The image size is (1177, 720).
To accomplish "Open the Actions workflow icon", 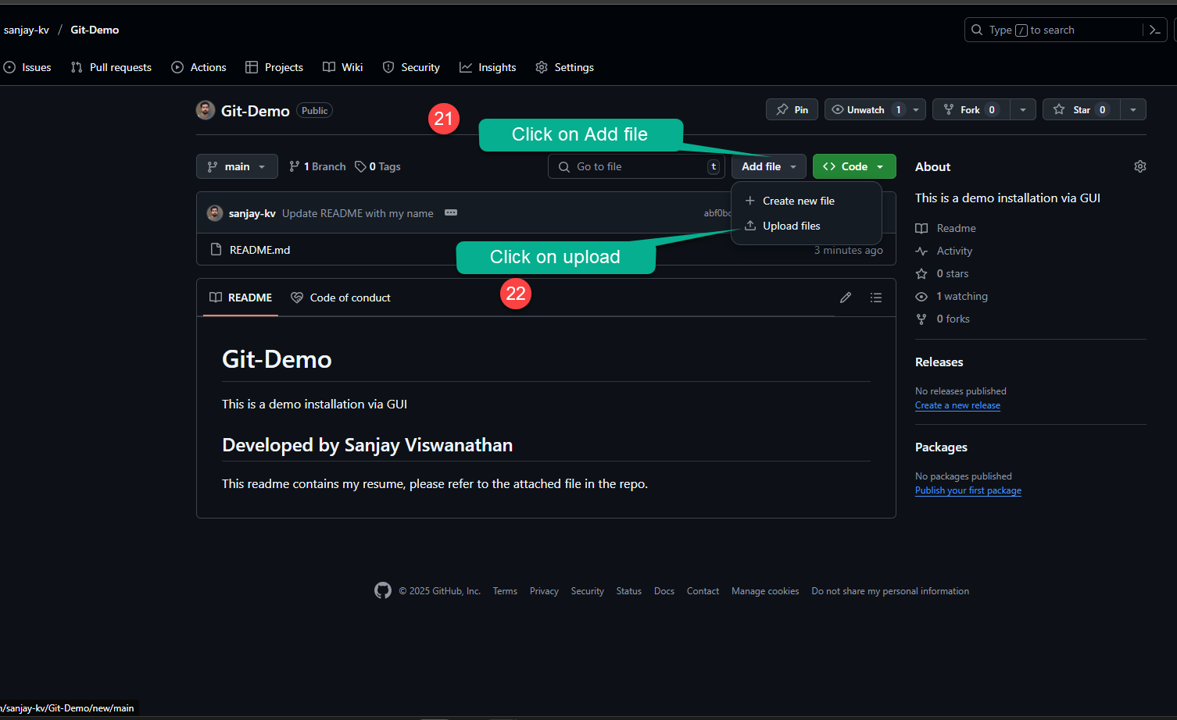I will pos(176,67).
